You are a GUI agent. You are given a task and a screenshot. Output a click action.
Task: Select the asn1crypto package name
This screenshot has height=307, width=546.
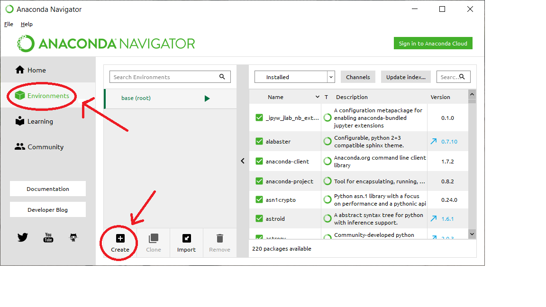pyautogui.click(x=281, y=200)
